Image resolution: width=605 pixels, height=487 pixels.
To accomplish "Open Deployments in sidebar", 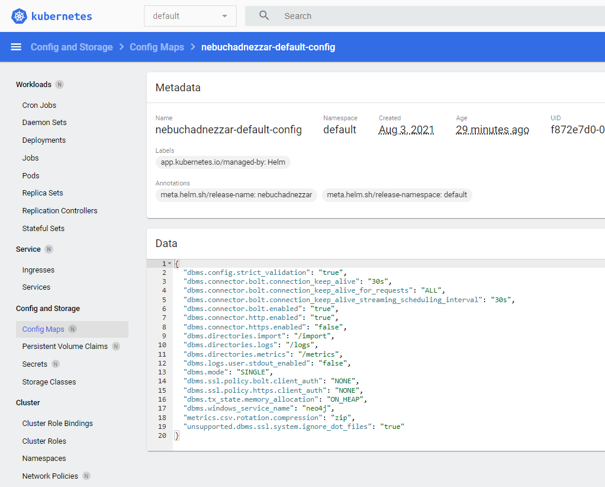I will coord(44,140).
